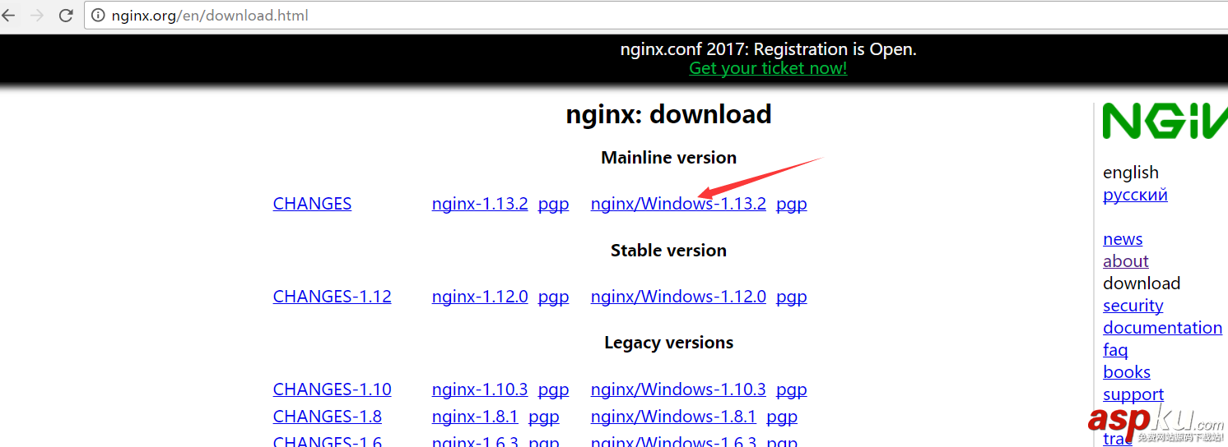This screenshot has height=447, width=1228.
Task: Download nginx-1.10.3 legacy source
Action: pos(480,389)
